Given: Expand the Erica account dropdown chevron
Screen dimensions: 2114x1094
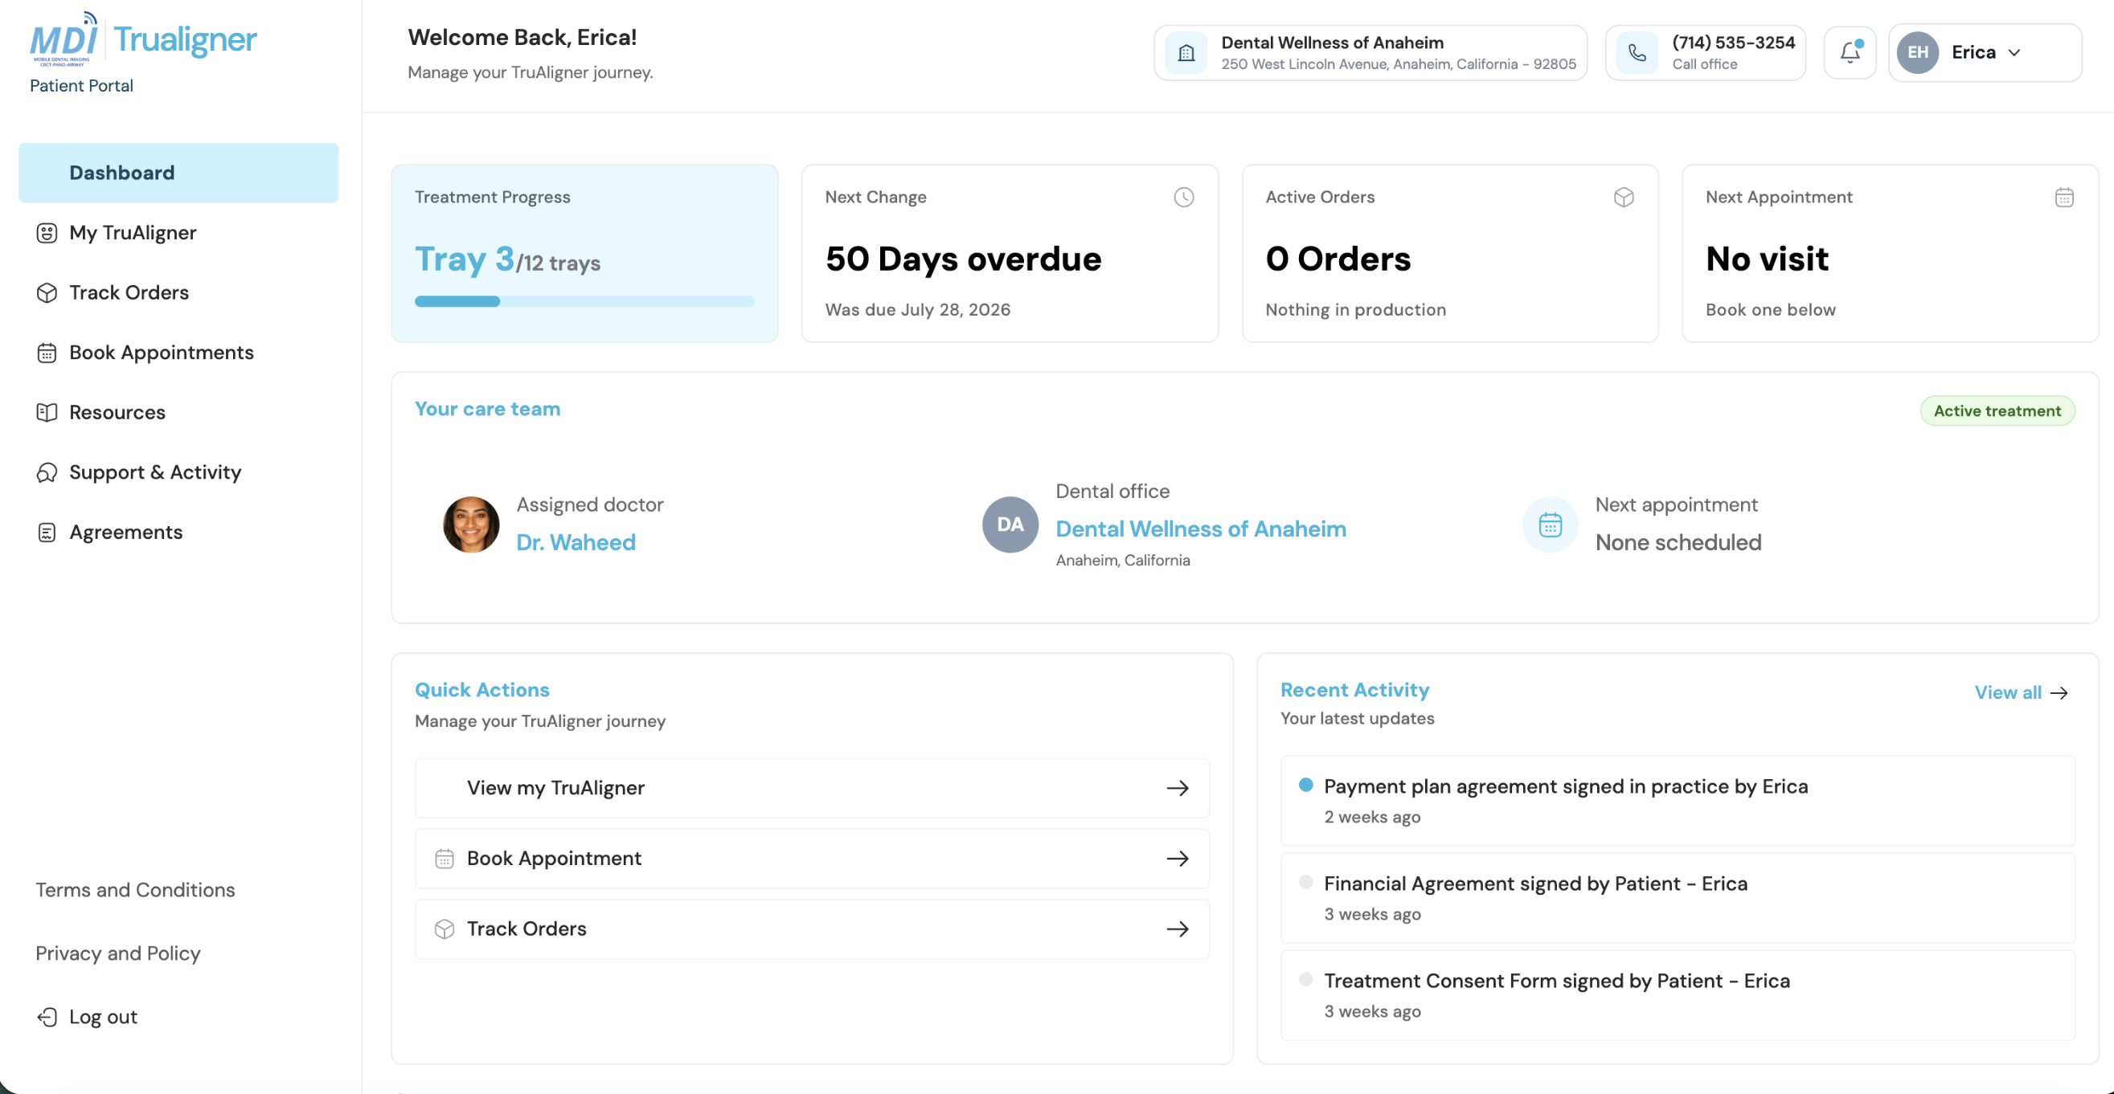Looking at the screenshot, I should click(2014, 52).
